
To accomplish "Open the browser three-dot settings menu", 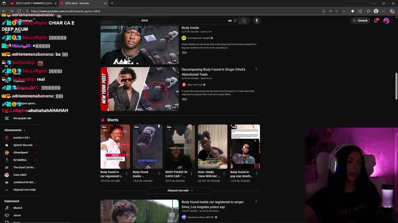I will click(383, 11).
